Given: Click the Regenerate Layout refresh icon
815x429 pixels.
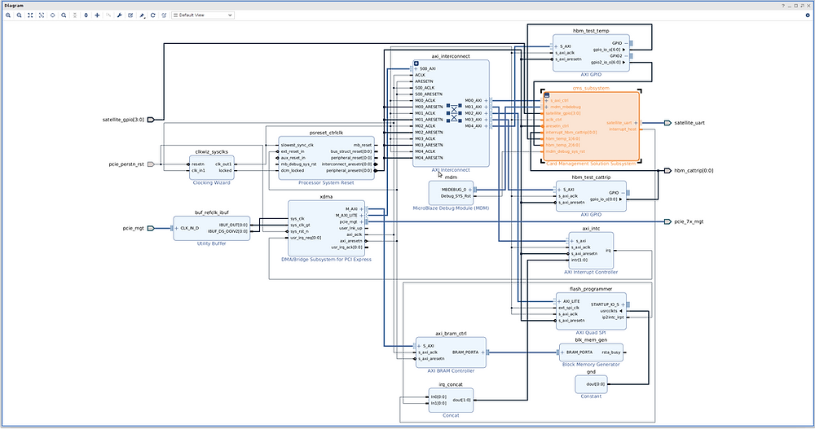Looking at the screenshot, I should [x=153, y=15].
